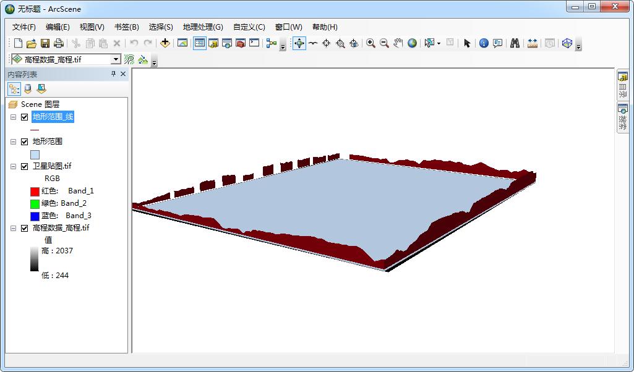Activate the Zoom In tool

click(371, 43)
